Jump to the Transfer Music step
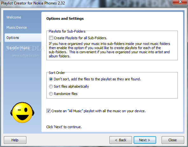The image size is (188, 147). coord(18,48)
